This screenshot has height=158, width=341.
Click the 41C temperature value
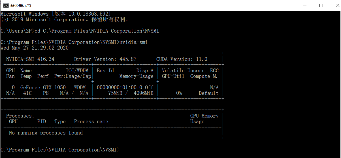(27, 93)
